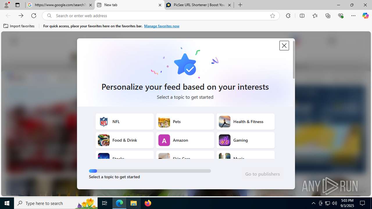Open the Copilot sidebar icon

tap(365, 16)
